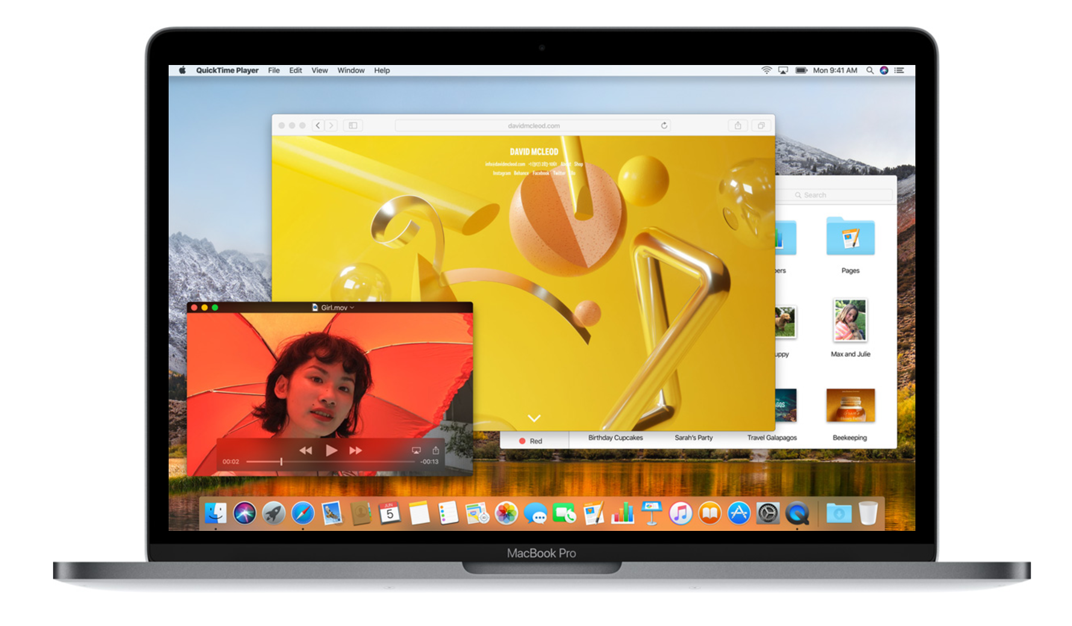Image resolution: width=1072 pixels, height=626 pixels.
Task: Select Pages folder in Finder window
Action: 850,236
